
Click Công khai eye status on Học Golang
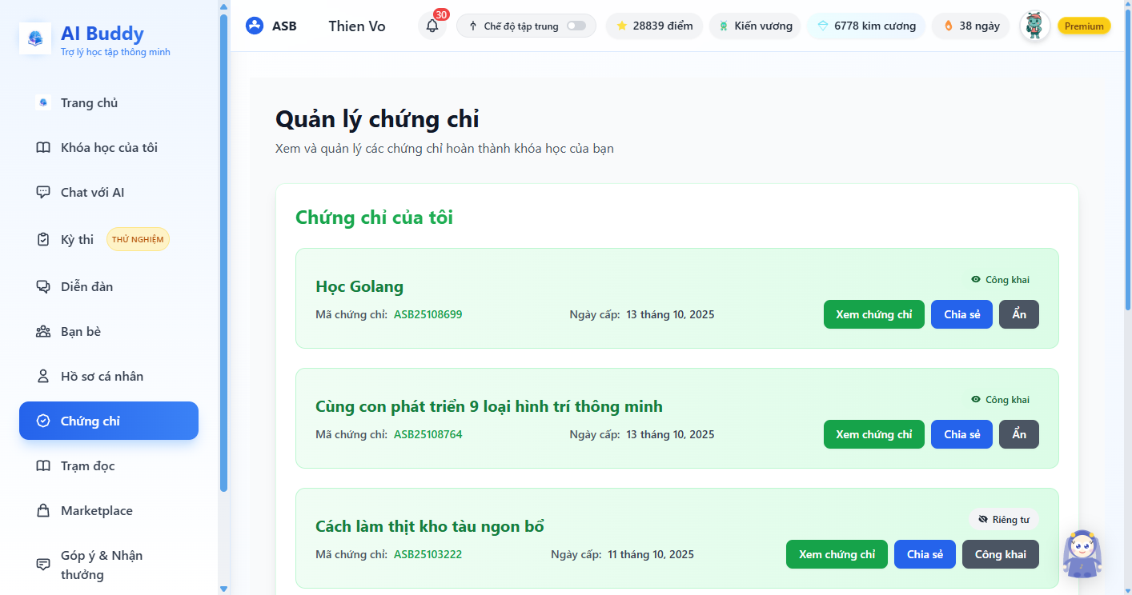(1000, 280)
